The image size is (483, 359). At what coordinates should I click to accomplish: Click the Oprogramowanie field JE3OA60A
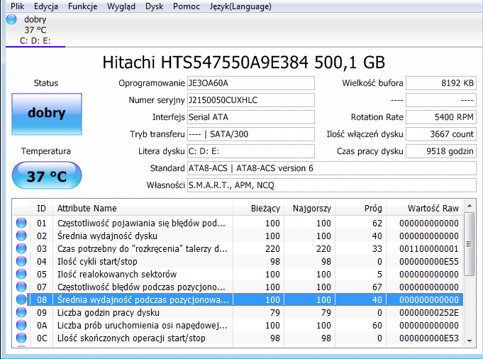[x=251, y=83]
